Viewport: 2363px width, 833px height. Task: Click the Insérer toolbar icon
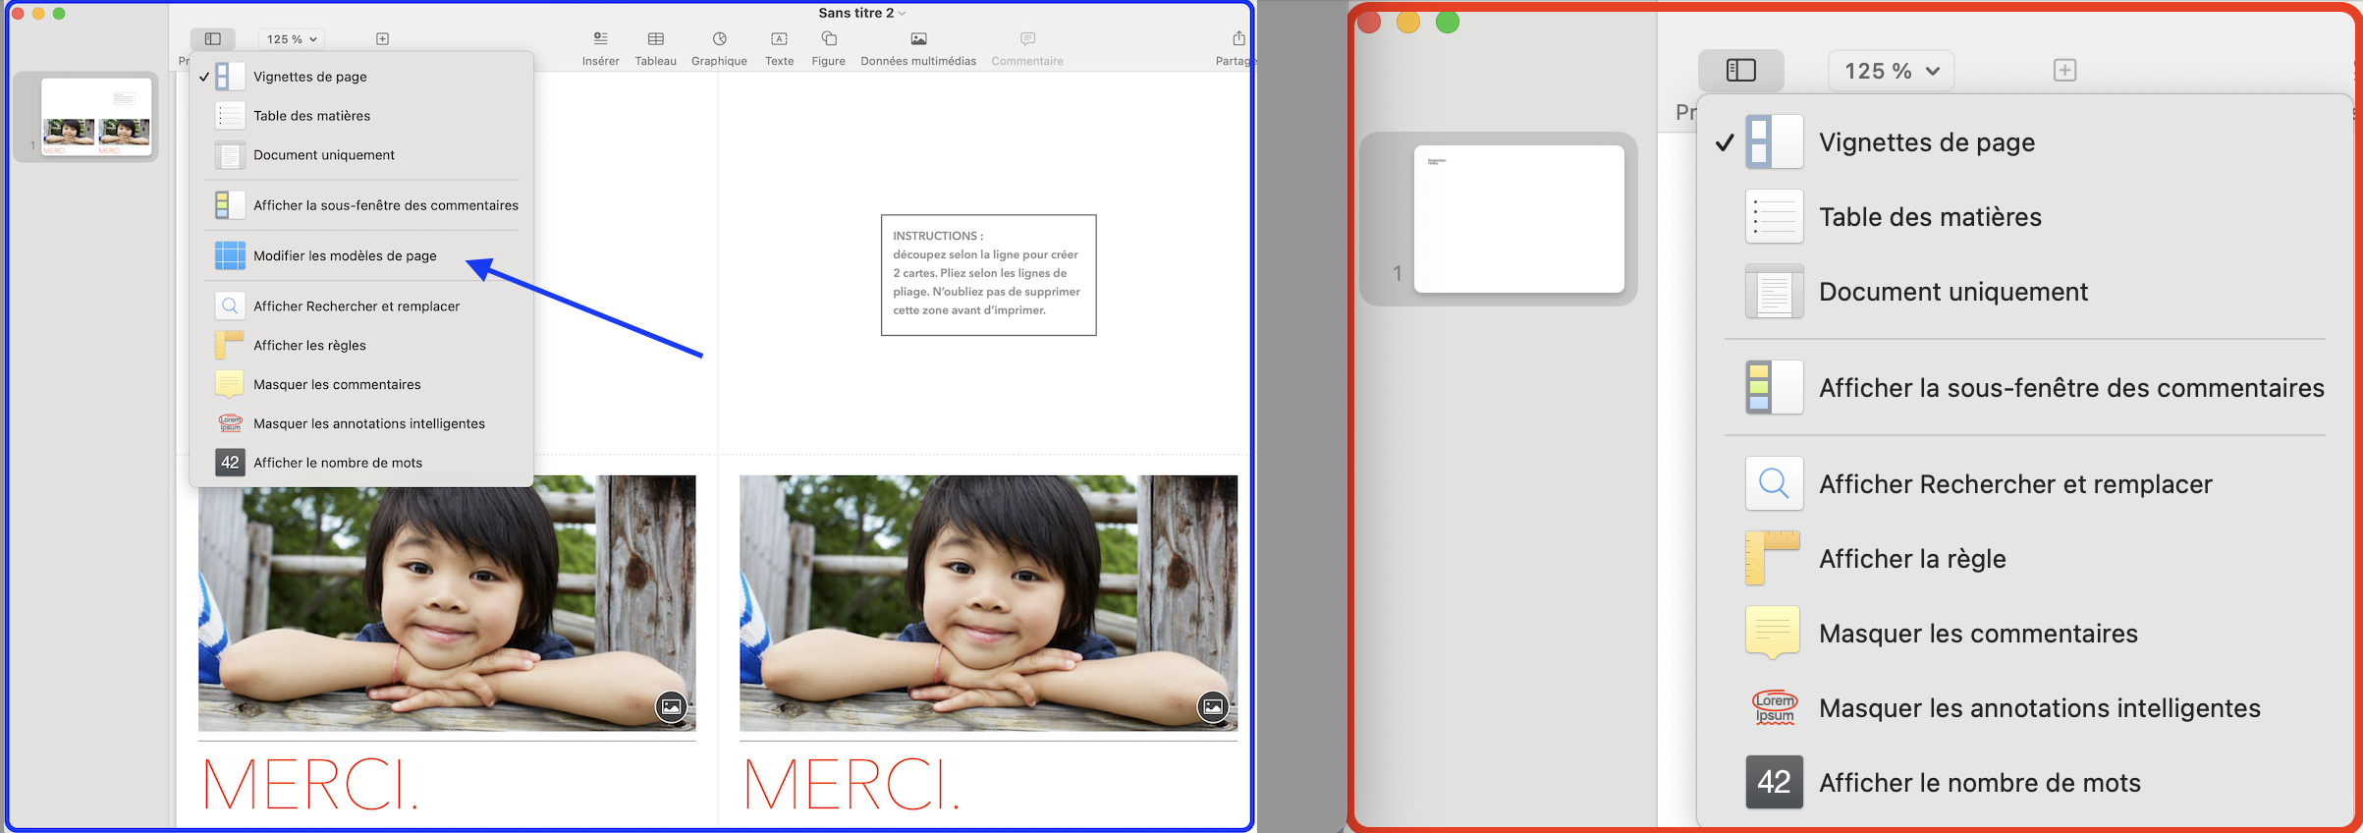pos(600,39)
